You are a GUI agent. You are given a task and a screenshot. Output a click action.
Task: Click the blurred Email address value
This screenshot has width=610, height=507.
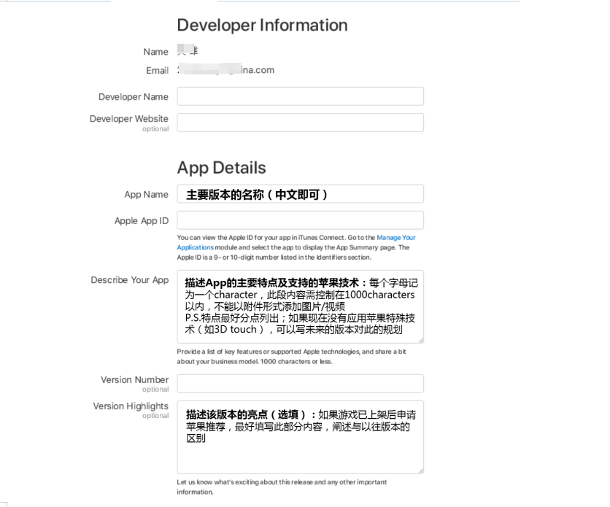pyautogui.click(x=225, y=70)
